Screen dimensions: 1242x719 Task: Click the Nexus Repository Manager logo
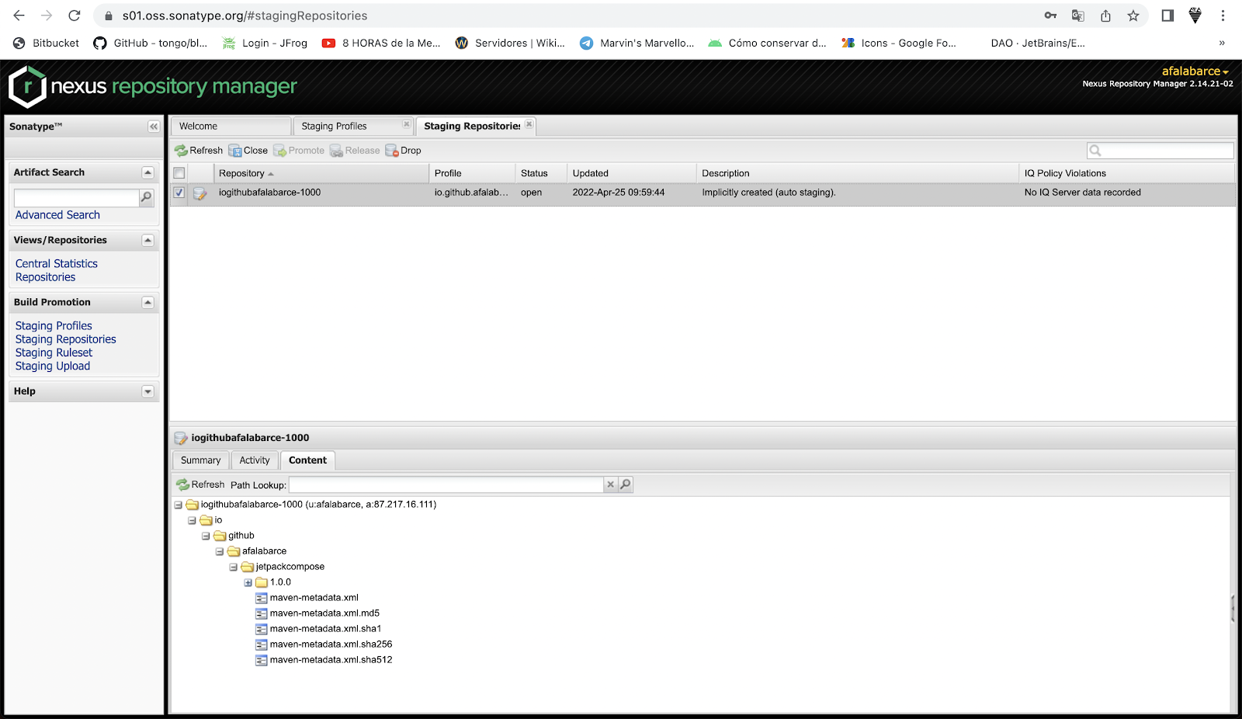(x=153, y=86)
